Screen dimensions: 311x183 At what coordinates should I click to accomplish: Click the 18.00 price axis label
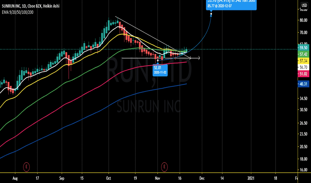(303, 159)
